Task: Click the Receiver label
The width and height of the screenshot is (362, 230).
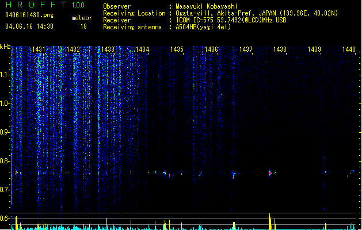Action: click(x=117, y=20)
